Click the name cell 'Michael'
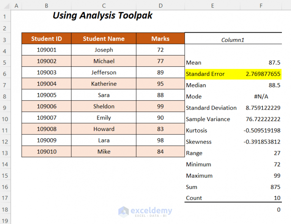Image resolution: width=291 pixels, height=224 pixels. [x=104, y=61]
